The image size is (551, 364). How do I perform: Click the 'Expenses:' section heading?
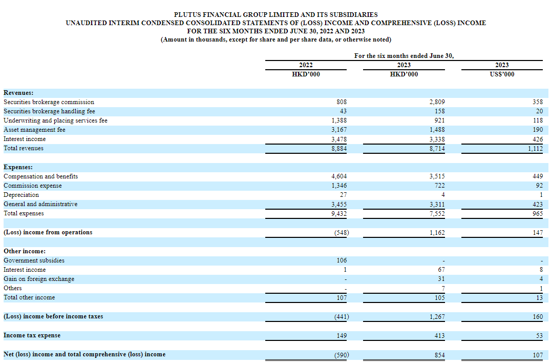[18, 167]
